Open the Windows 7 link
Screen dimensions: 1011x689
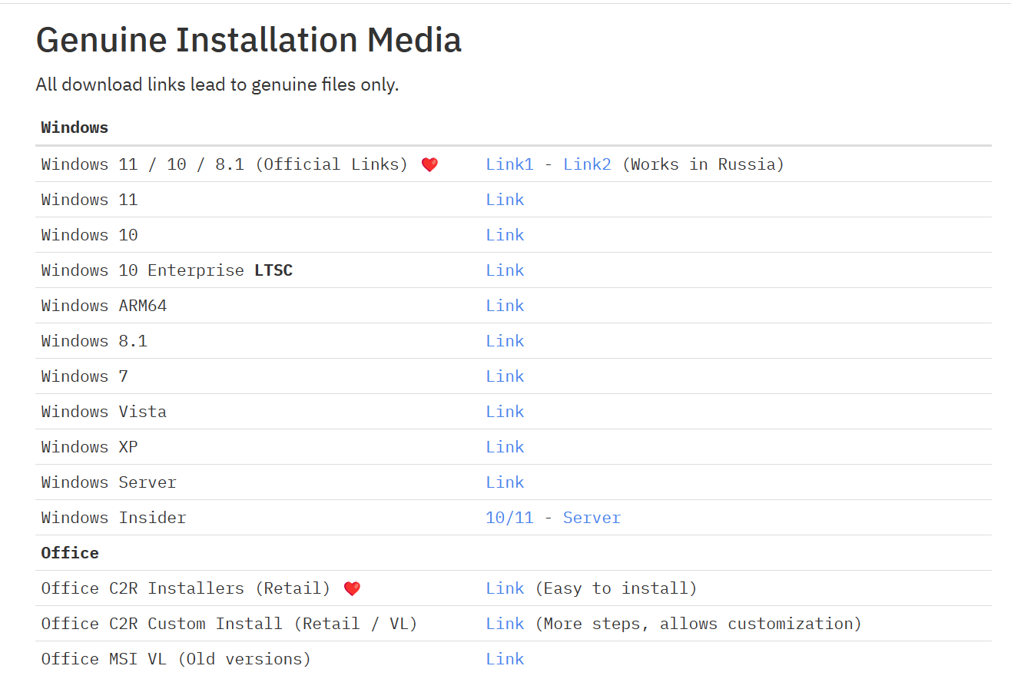(505, 376)
